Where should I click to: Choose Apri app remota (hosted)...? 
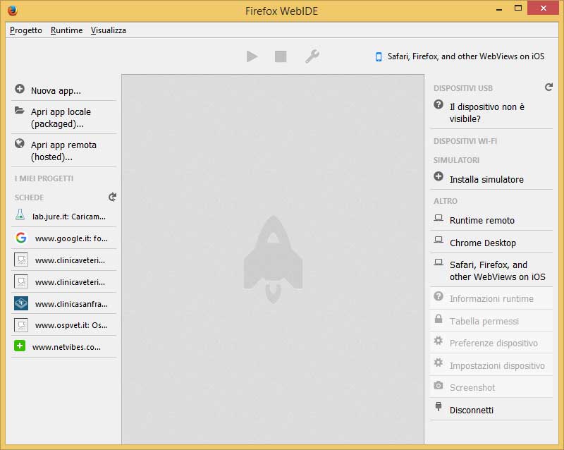(x=64, y=151)
